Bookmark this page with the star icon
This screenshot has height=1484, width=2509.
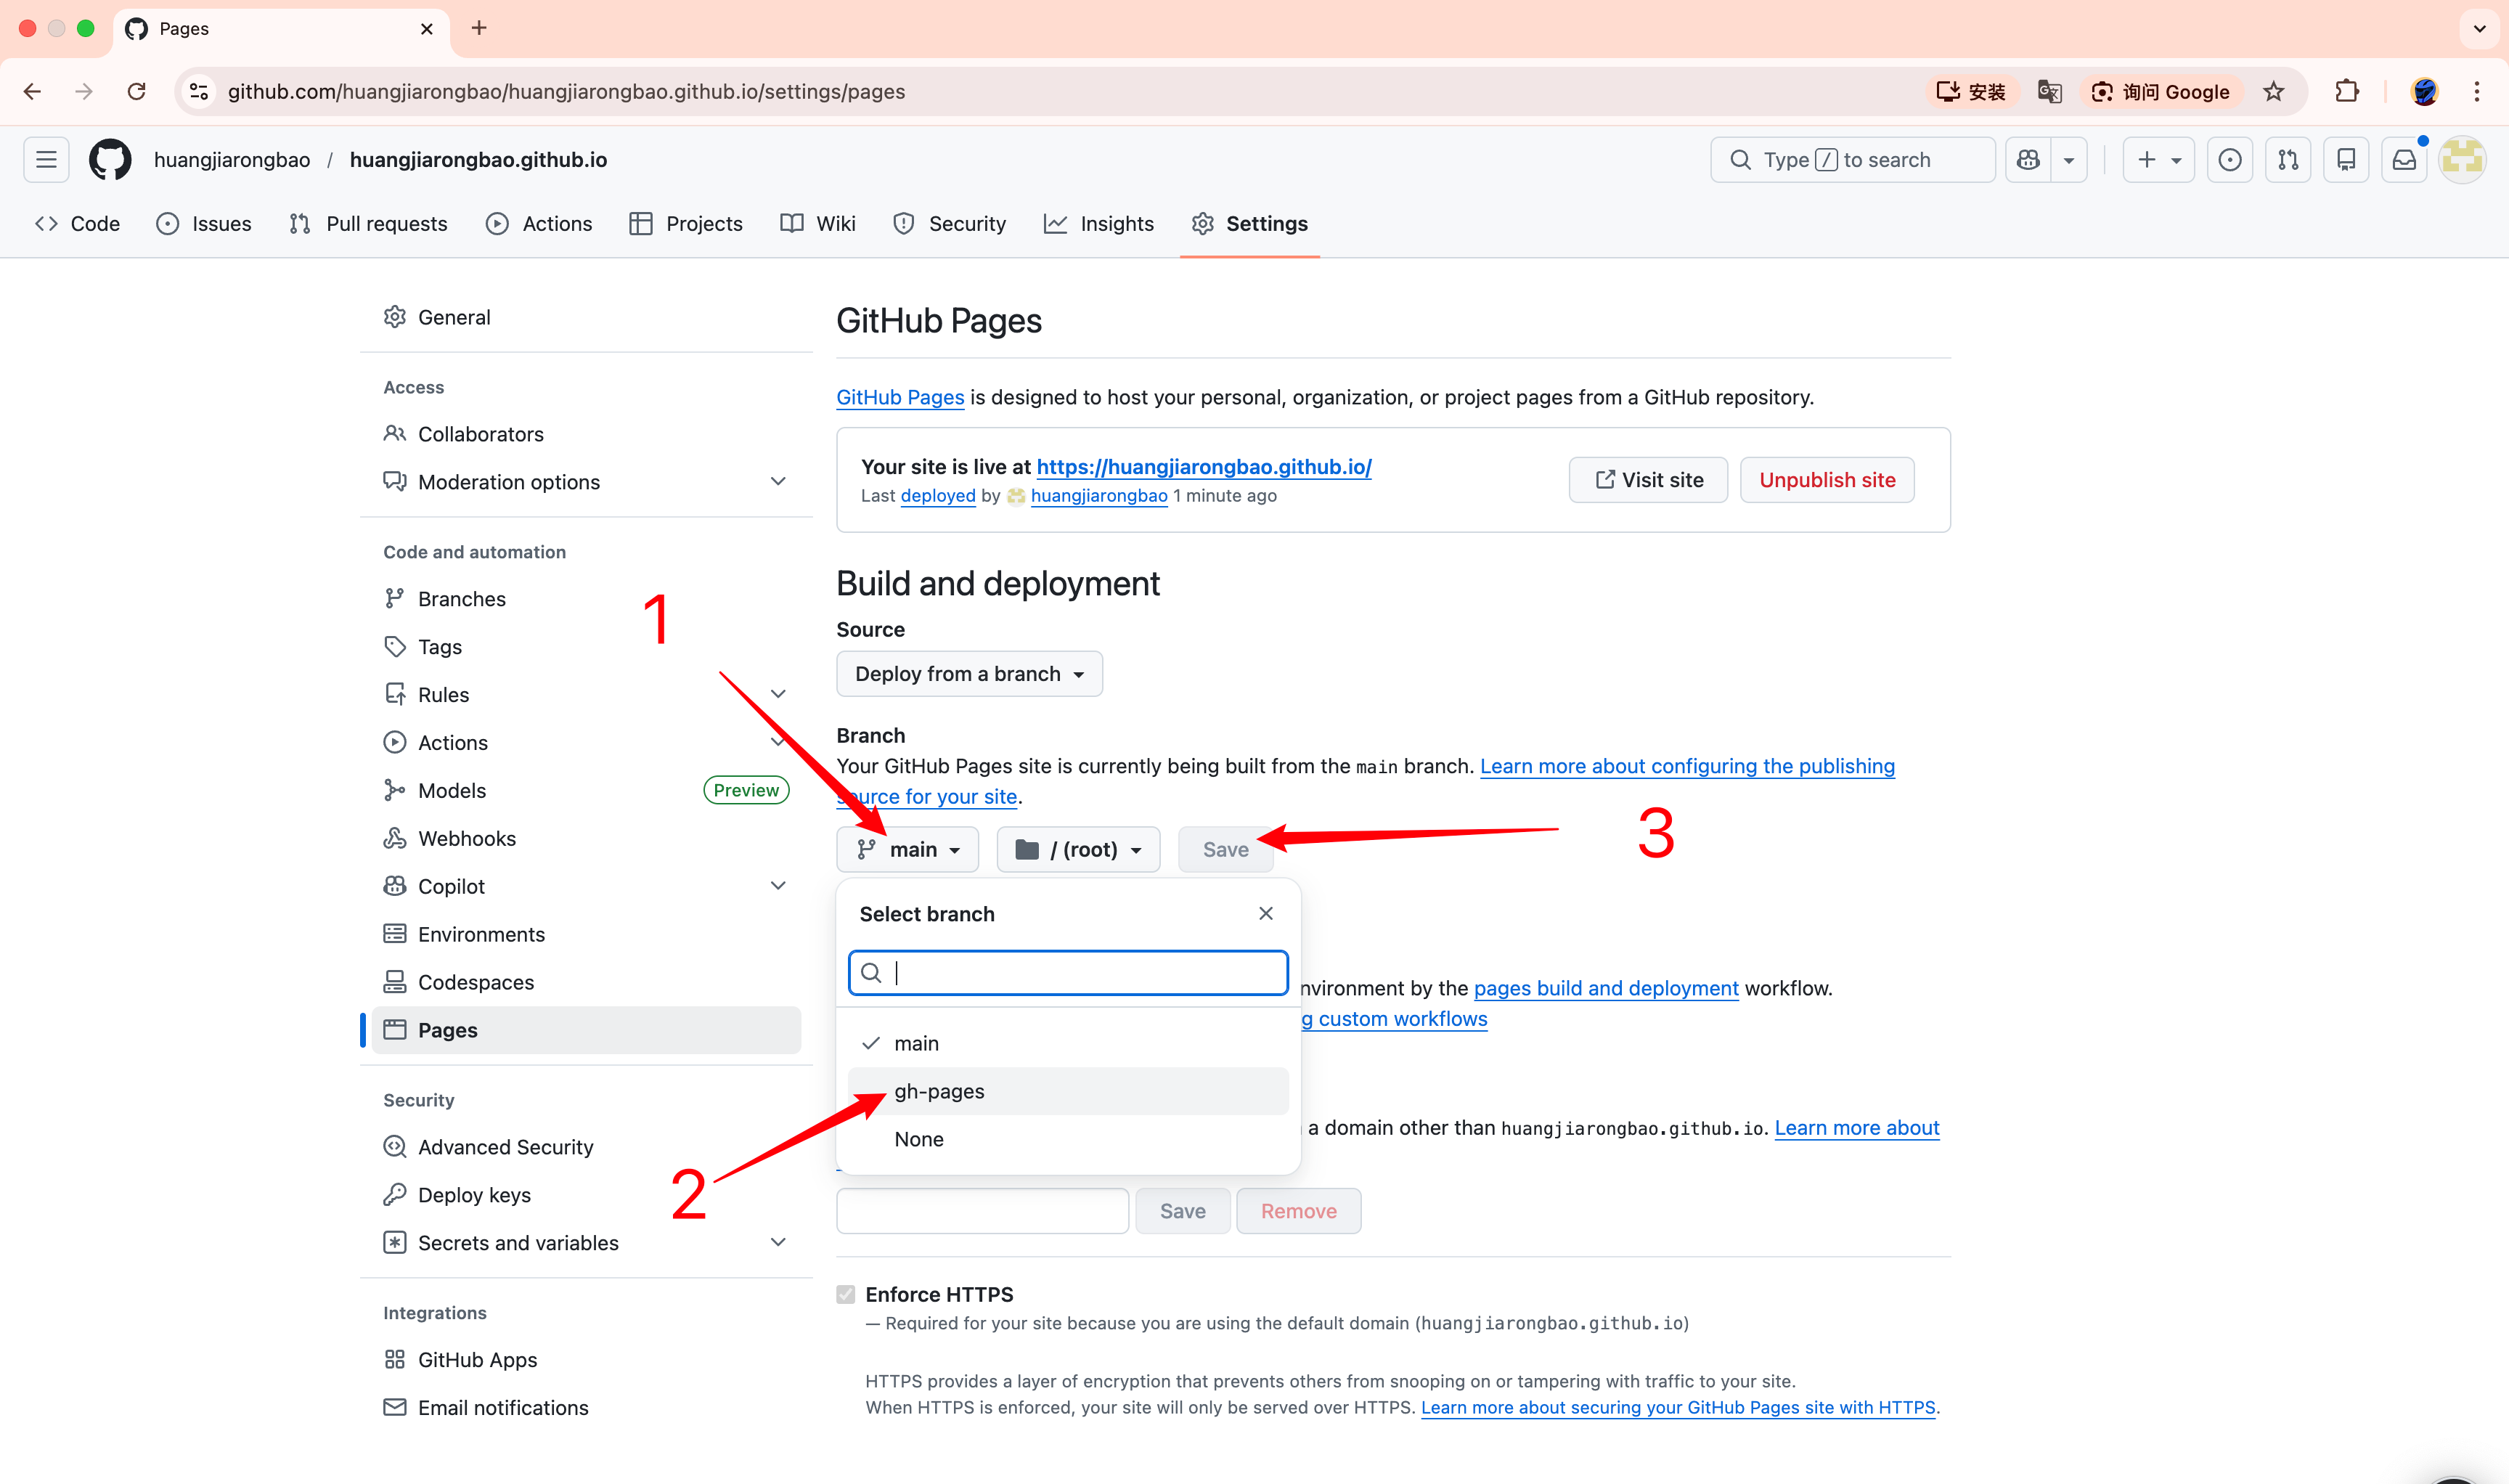[x=2274, y=92]
